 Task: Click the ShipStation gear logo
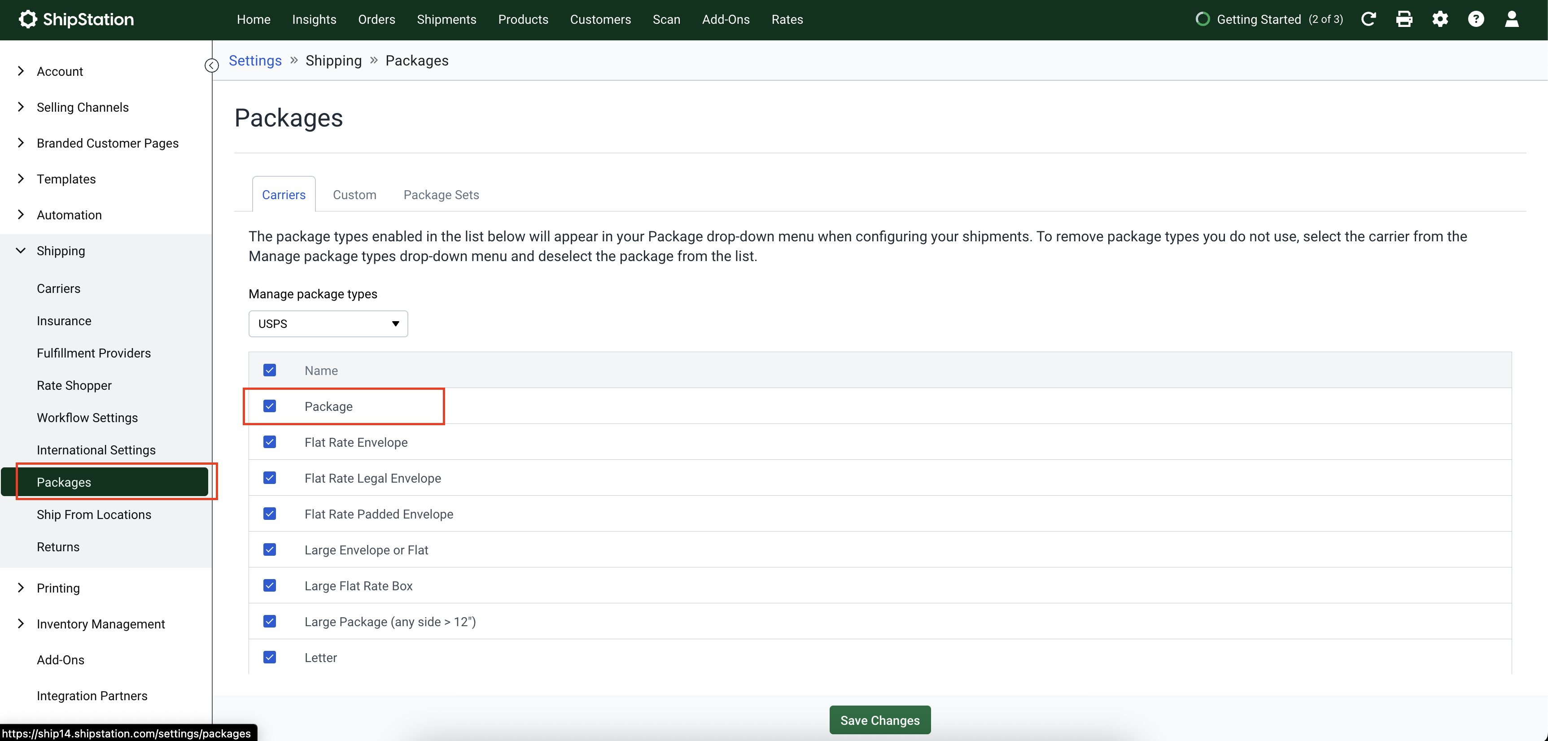click(28, 19)
